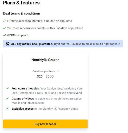Click the Deal terms & conditions heading
The image size is (128, 133).
click(22, 13)
